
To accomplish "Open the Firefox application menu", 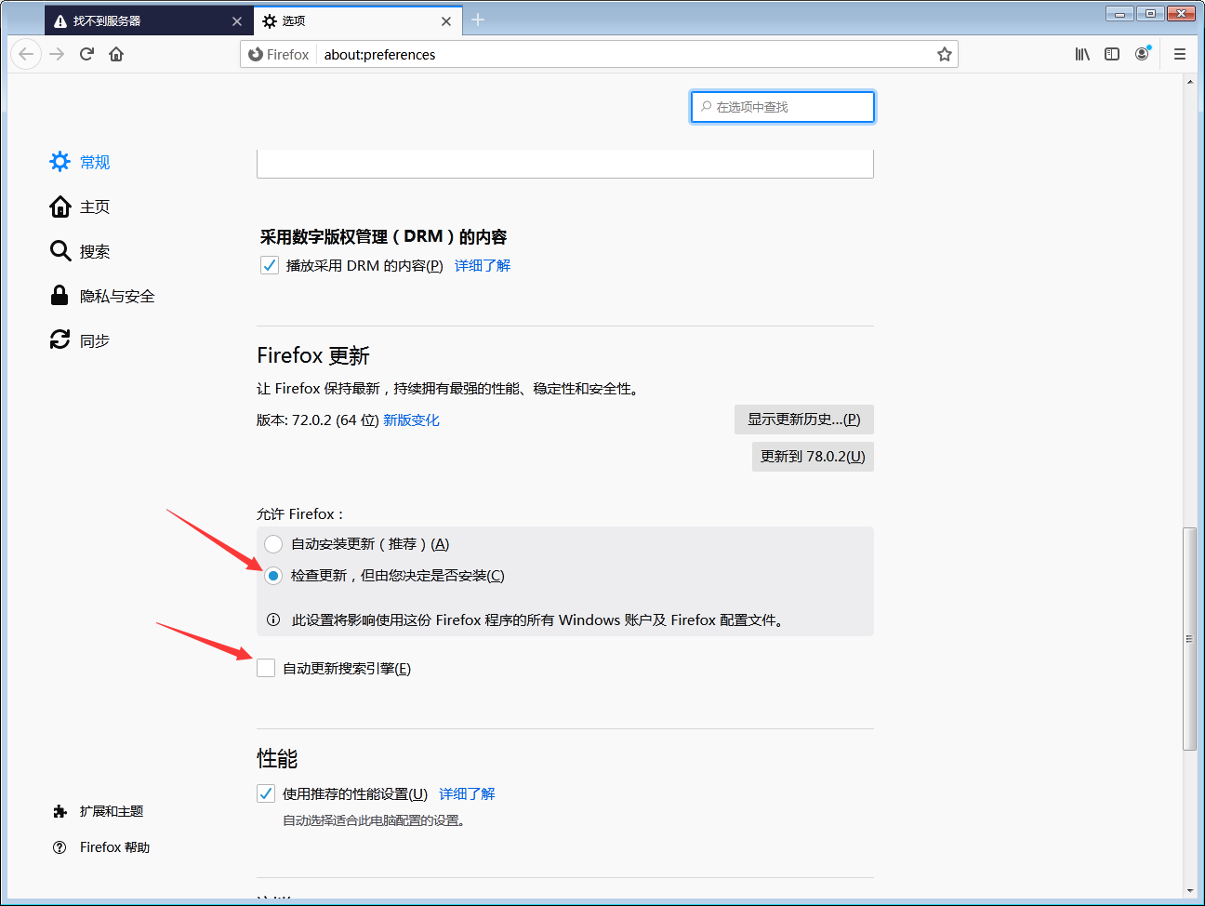I will click(1180, 54).
